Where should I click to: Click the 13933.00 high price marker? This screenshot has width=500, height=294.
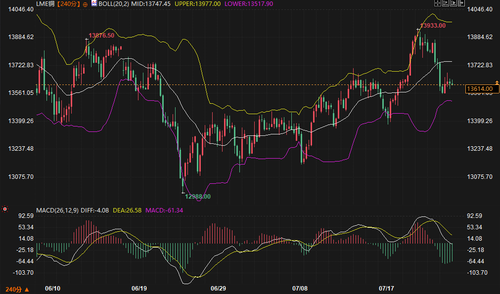(433, 26)
